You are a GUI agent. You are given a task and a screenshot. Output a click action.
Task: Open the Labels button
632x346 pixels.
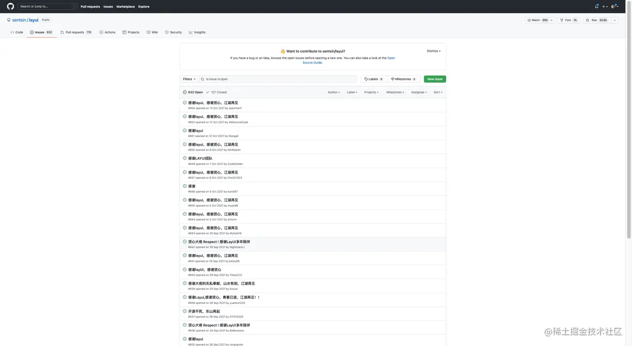pyautogui.click(x=373, y=79)
